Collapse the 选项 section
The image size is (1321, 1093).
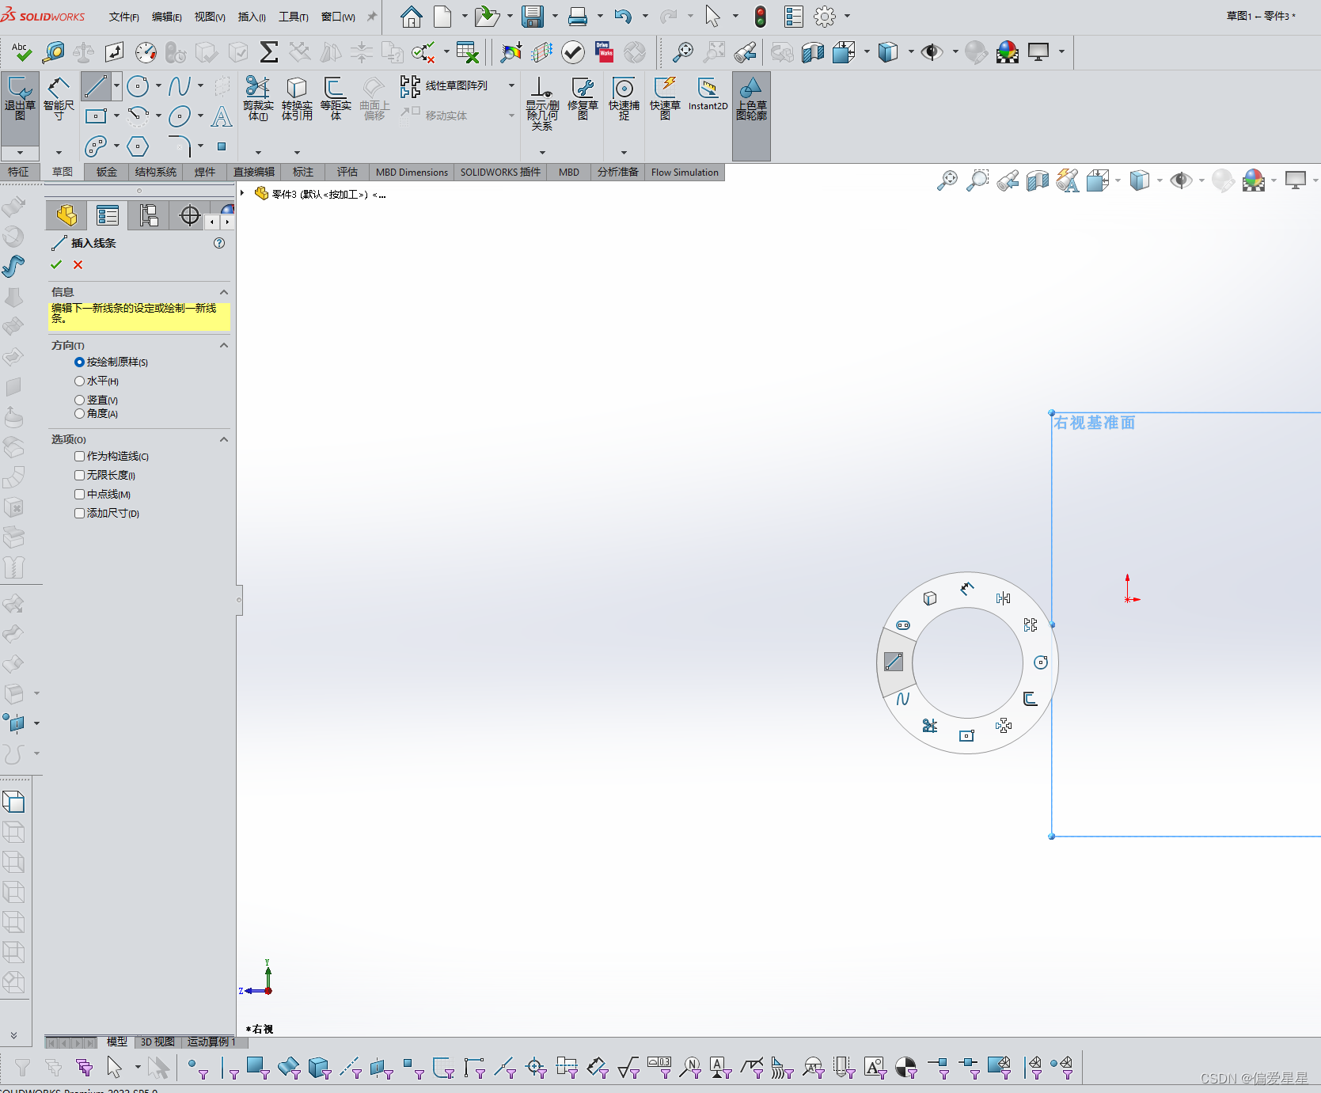[224, 439]
